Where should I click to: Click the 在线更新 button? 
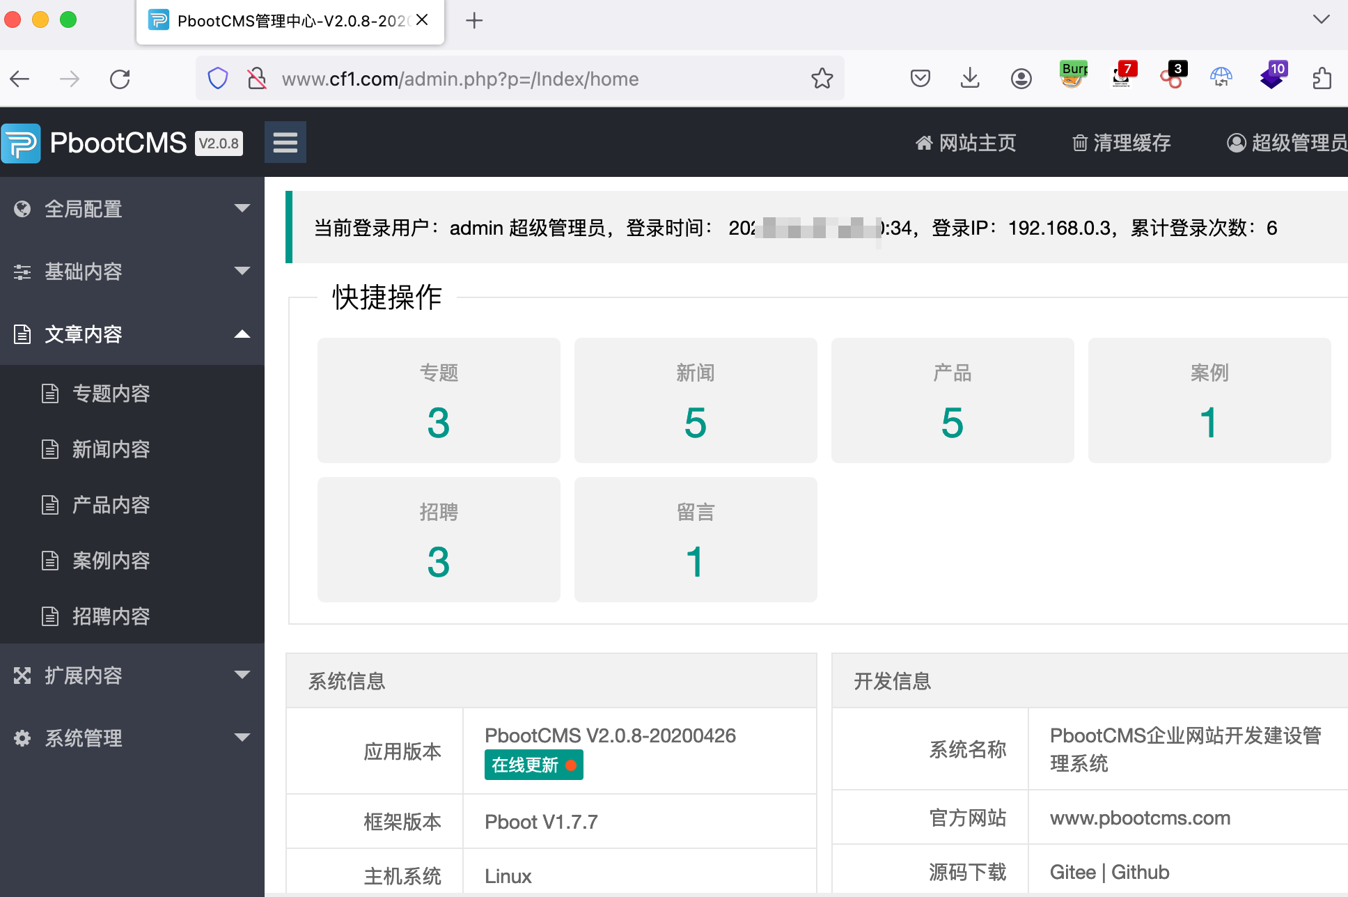click(533, 765)
